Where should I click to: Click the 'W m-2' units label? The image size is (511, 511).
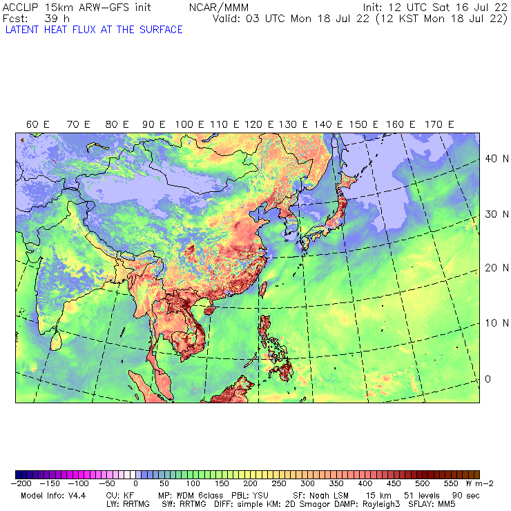point(480,483)
